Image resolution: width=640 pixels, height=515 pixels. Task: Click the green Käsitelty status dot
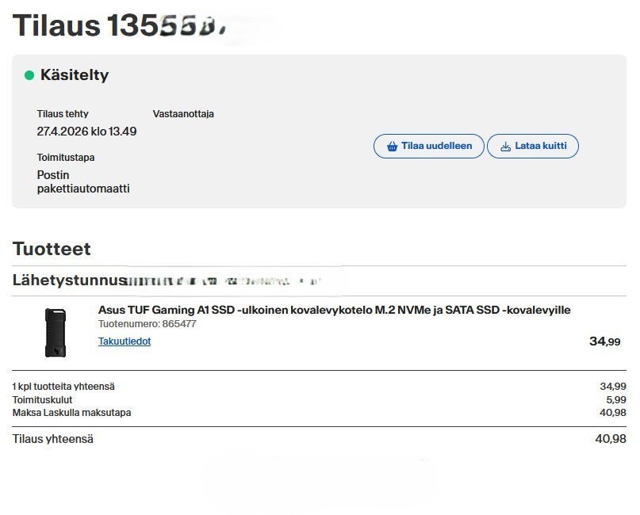pyautogui.click(x=29, y=75)
